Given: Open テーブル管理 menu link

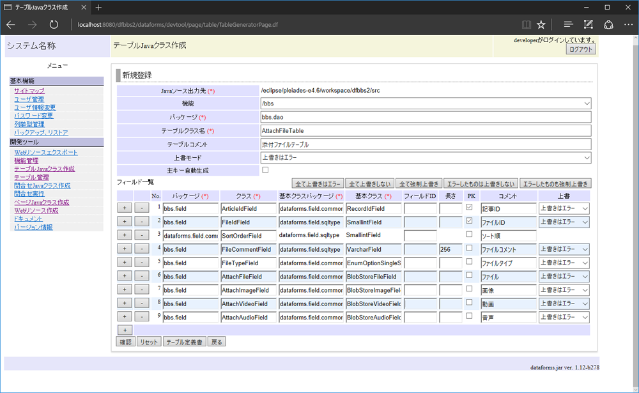Looking at the screenshot, I should pyautogui.click(x=31, y=178).
